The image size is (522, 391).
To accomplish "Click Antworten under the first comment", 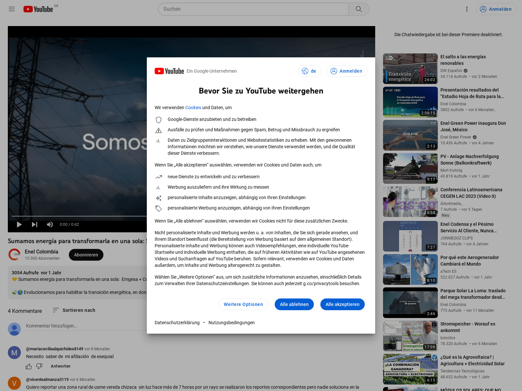I will [x=61, y=366].
